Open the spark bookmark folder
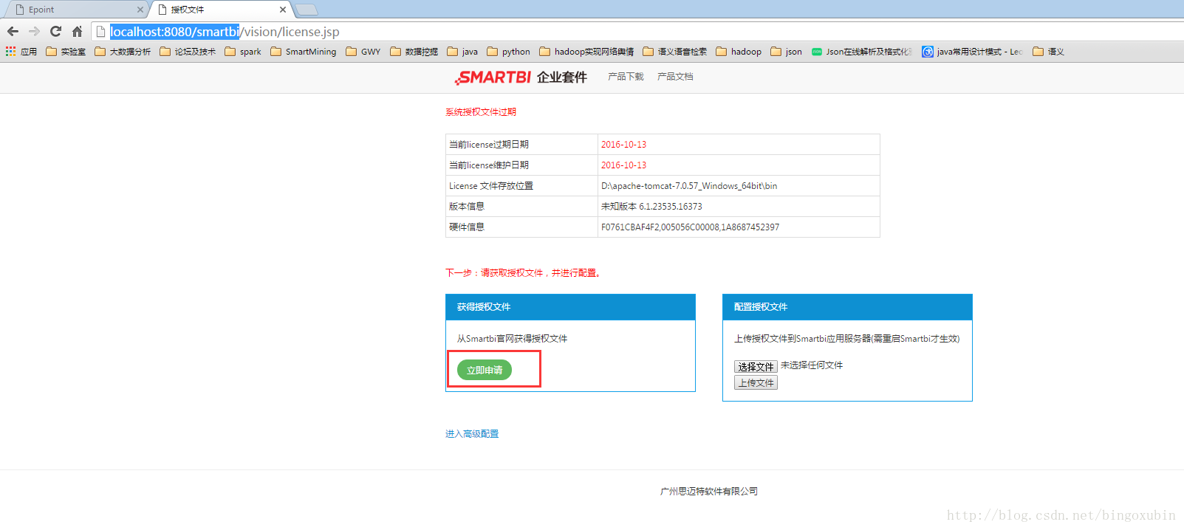This screenshot has width=1184, height=530. (x=243, y=52)
